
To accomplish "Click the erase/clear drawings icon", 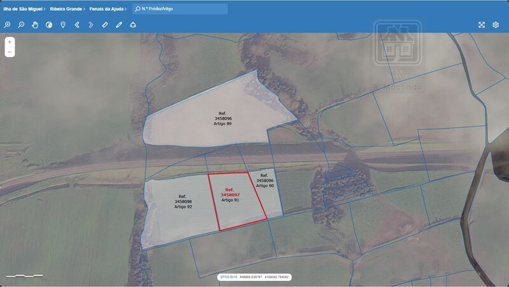I will point(133,25).
